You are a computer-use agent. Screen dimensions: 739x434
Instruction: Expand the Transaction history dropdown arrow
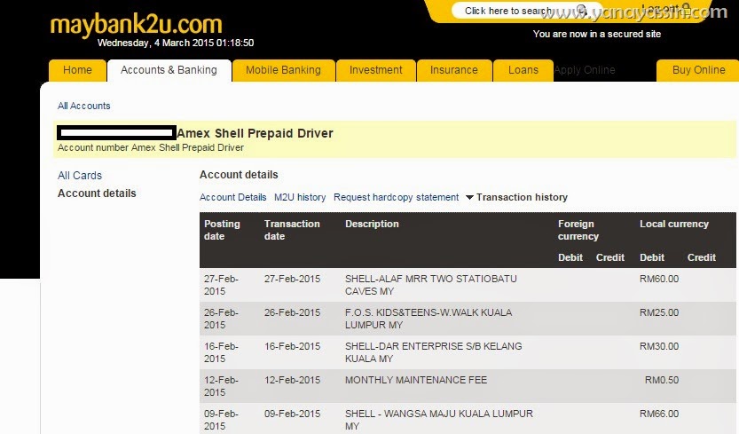point(469,197)
